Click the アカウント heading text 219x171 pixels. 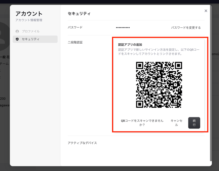(x=29, y=14)
